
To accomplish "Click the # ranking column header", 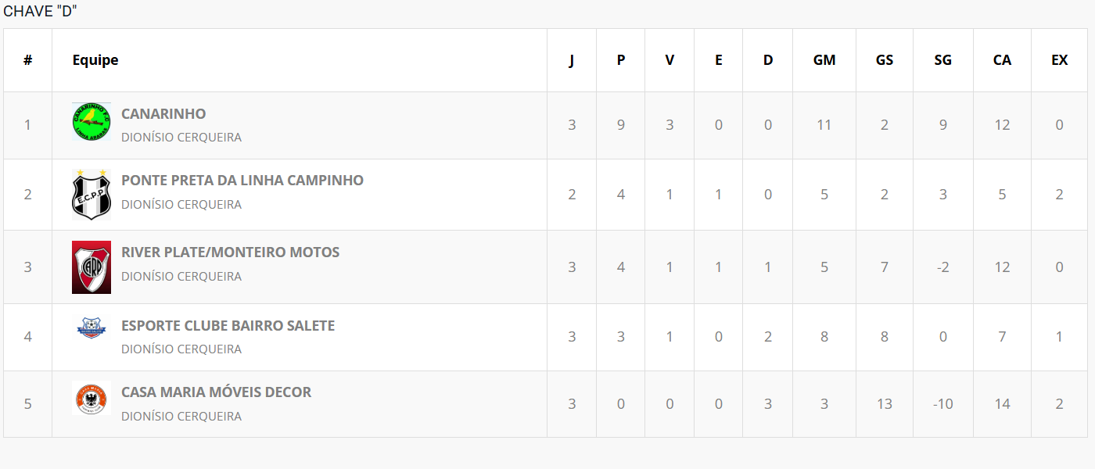I will pyautogui.click(x=28, y=60).
